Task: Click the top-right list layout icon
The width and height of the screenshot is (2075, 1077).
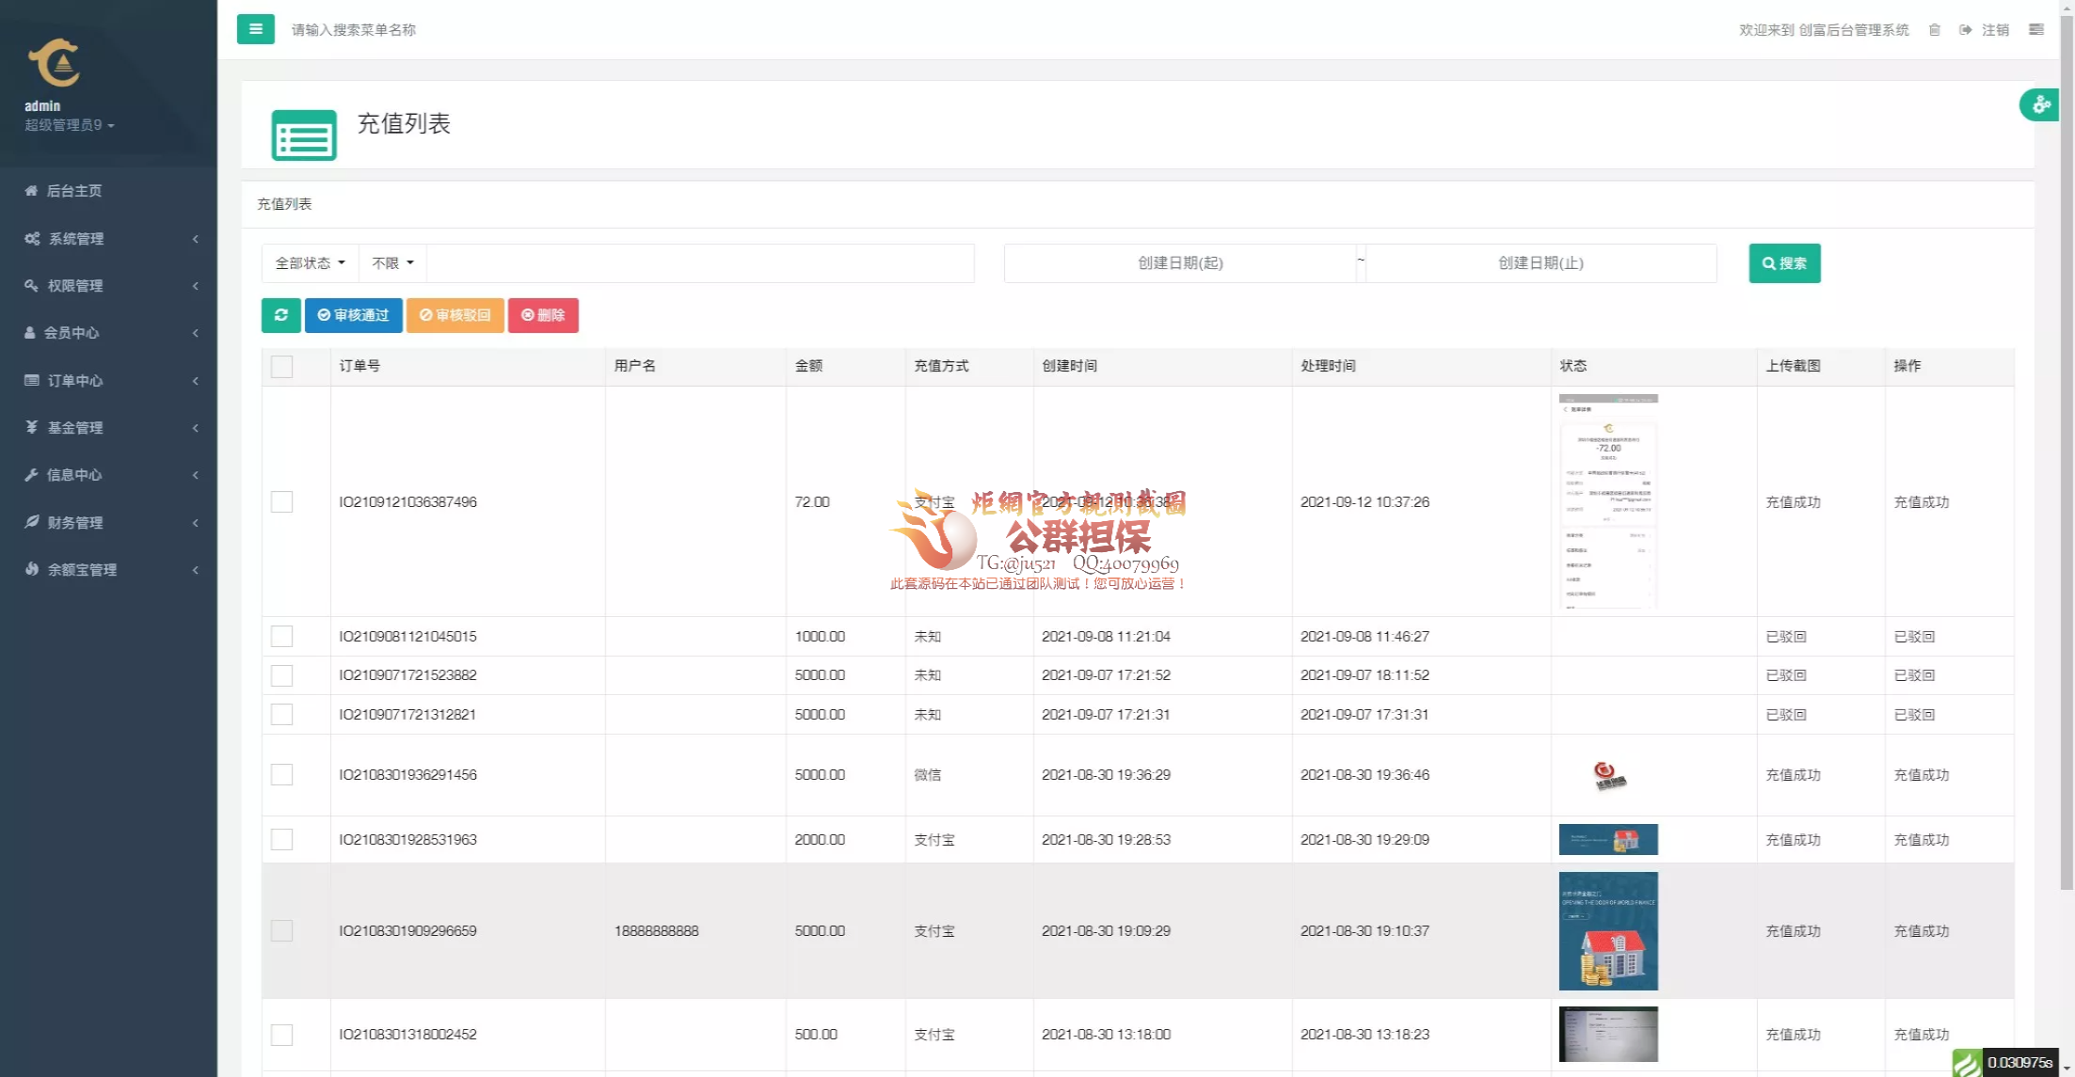Action: coord(2035,30)
